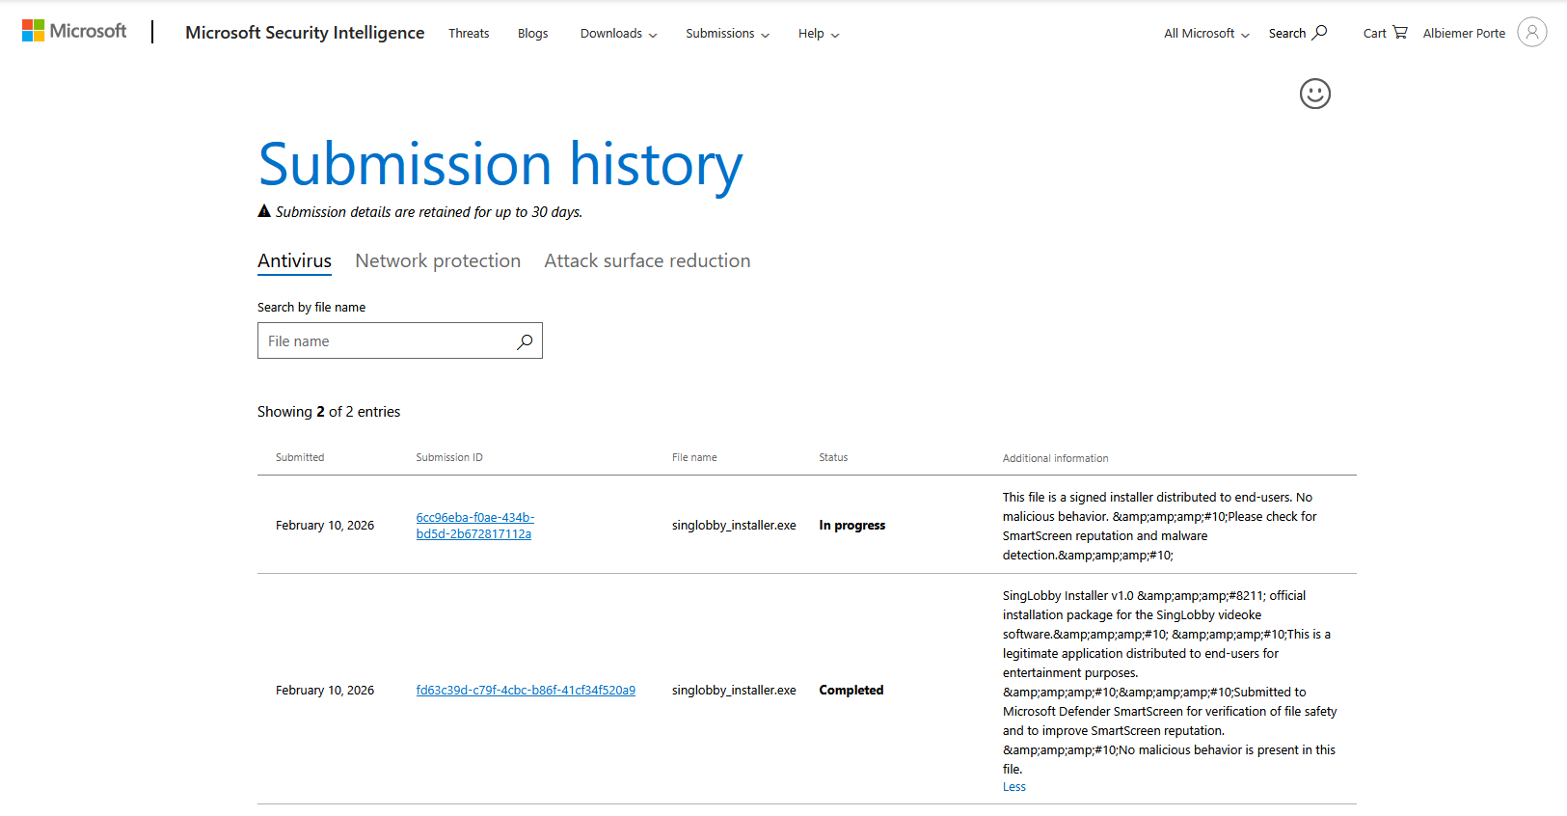Click the Status column header

point(833,458)
